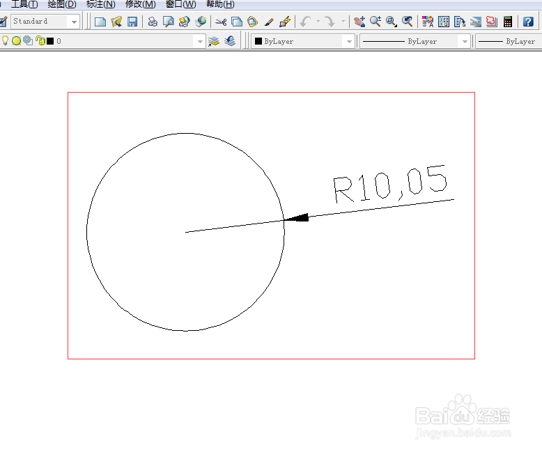Activate Zoom Realtime magnifier icon
Viewport: 542px width, 452px height.
point(375,22)
